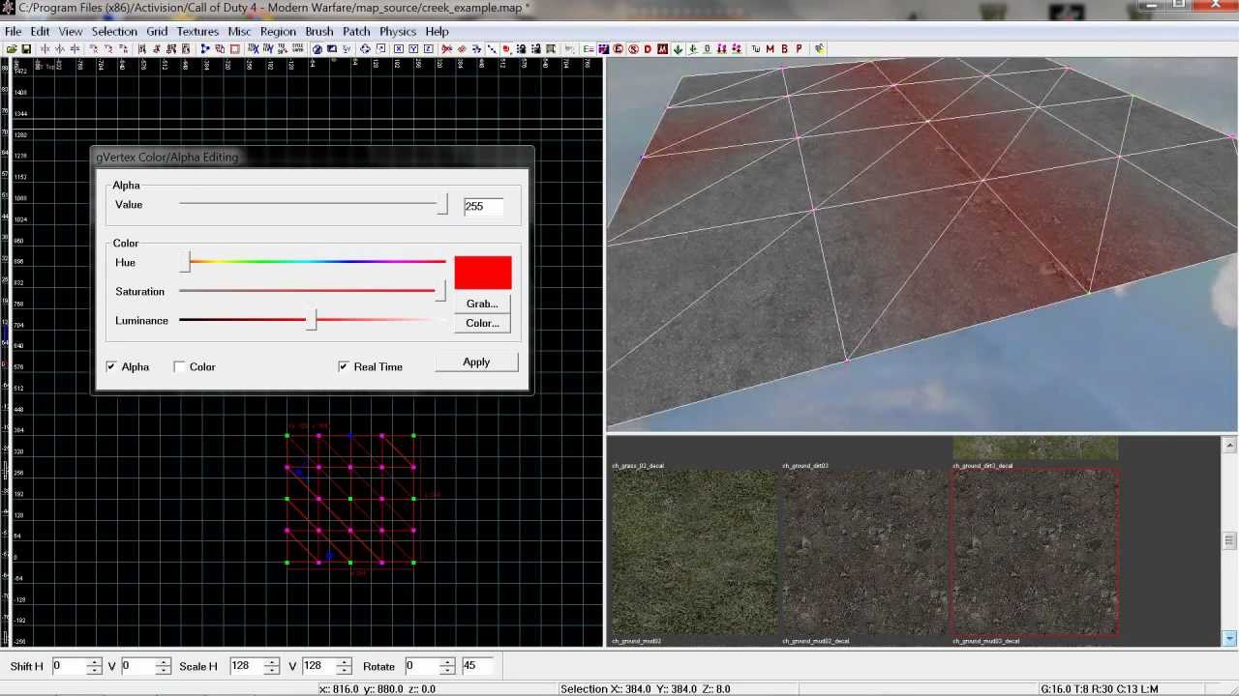Viewport: 1239px width, 696px height.
Task: Open the Brush menu
Action: point(319,31)
